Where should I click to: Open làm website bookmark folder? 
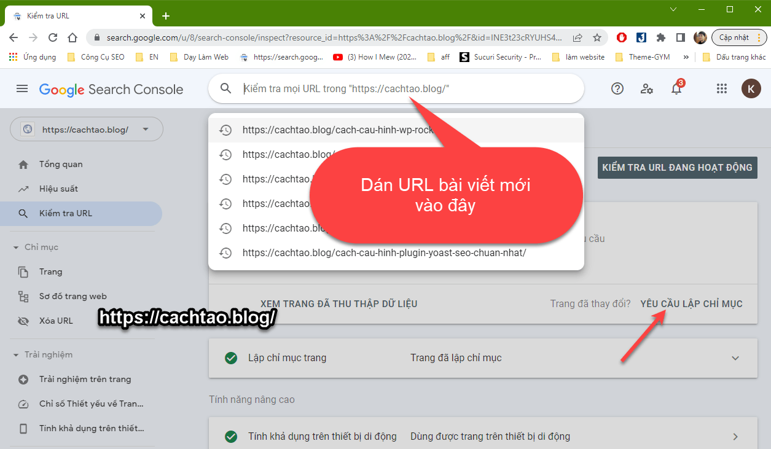(x=579, y=57)
